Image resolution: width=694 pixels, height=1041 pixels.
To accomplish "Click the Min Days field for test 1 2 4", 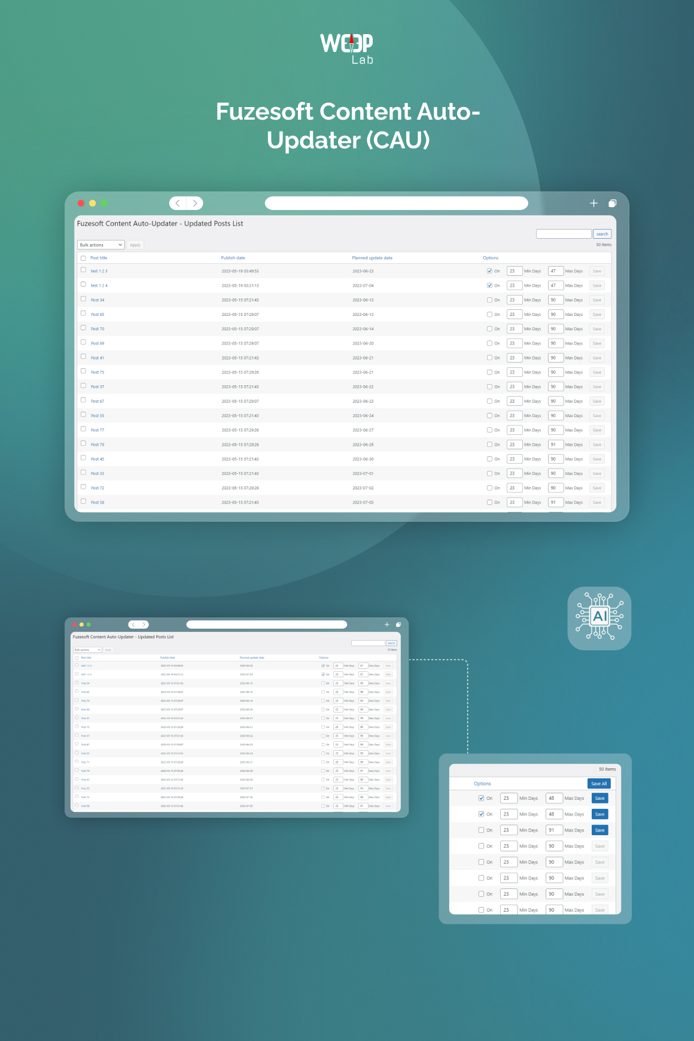I will click(x=515, y=285).
